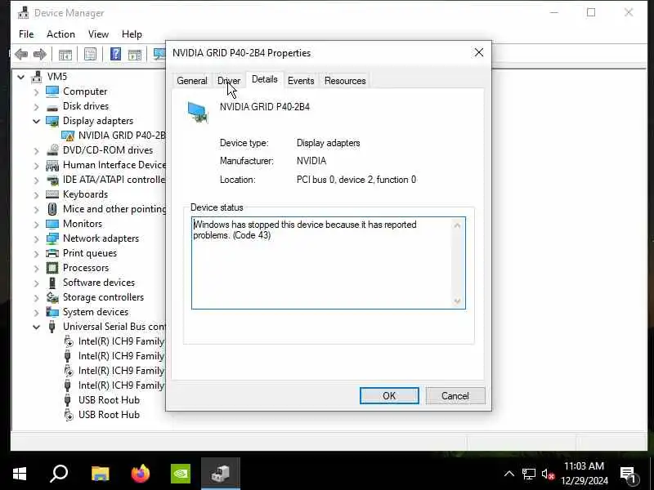Viewport: 654px width, 490px height.
Task: Select the Storage controllers icon
Action: point(52,297)
